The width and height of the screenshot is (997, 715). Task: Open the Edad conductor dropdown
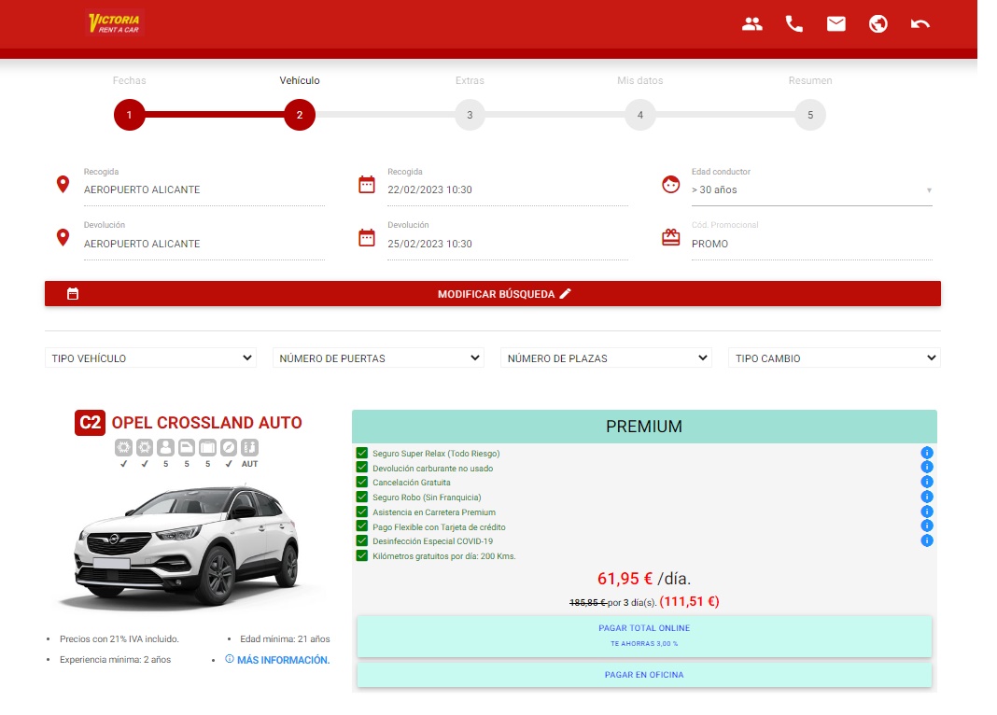point(810,189)
